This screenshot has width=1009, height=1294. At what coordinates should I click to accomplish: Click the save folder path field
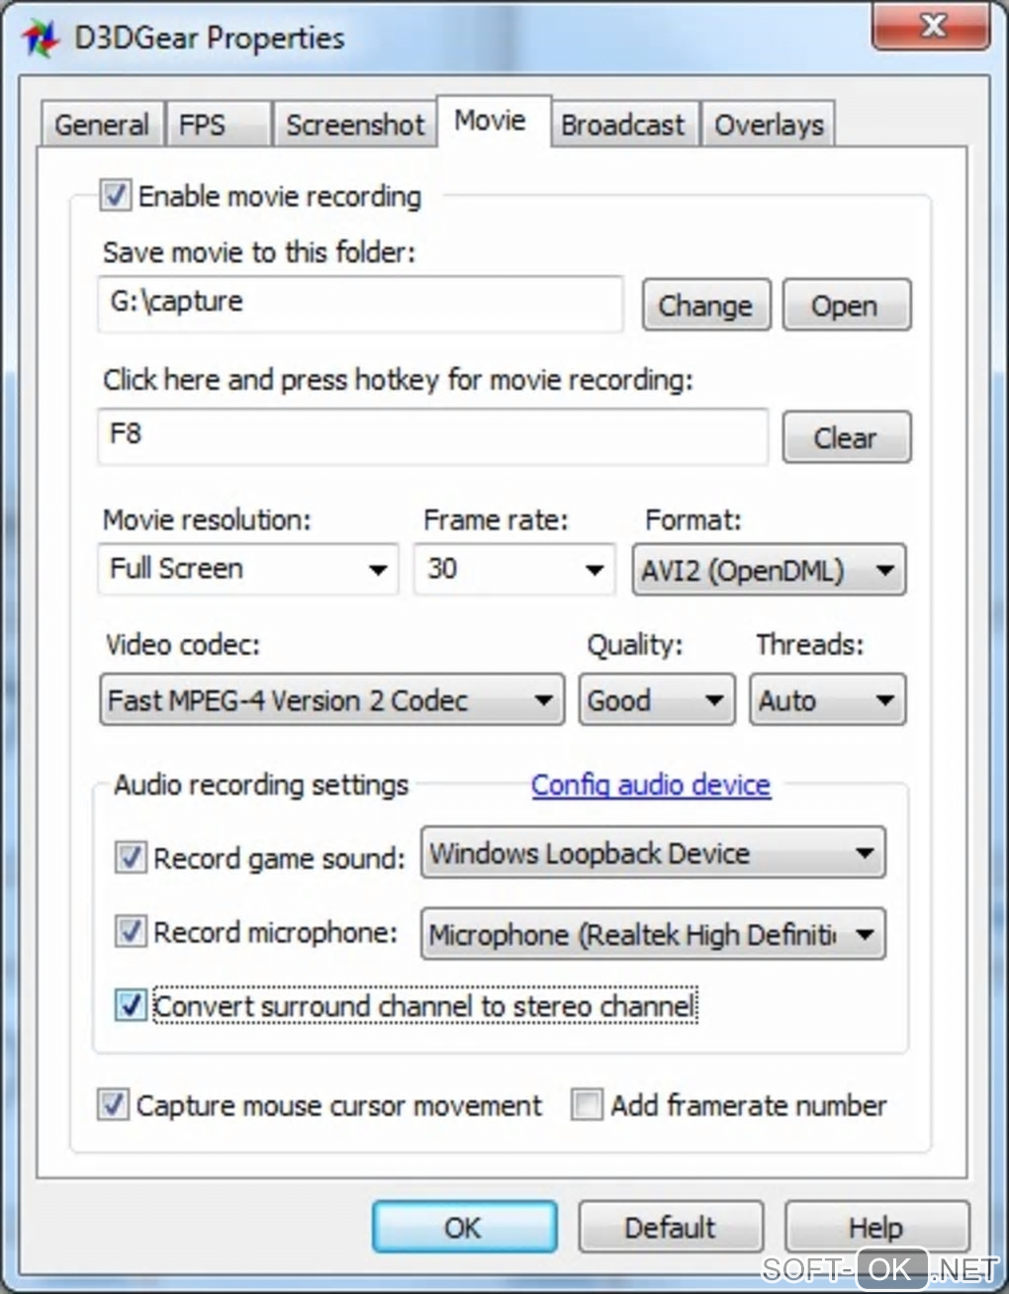[x=360, y=303]
